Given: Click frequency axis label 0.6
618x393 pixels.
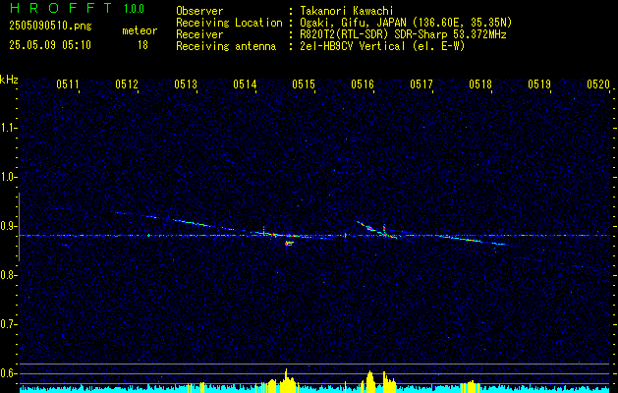Looking at the screenshot, I should click(x=8, y=373).
